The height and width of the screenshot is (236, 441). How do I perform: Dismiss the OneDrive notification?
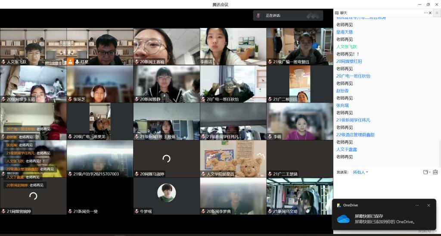tap(429, 205)
